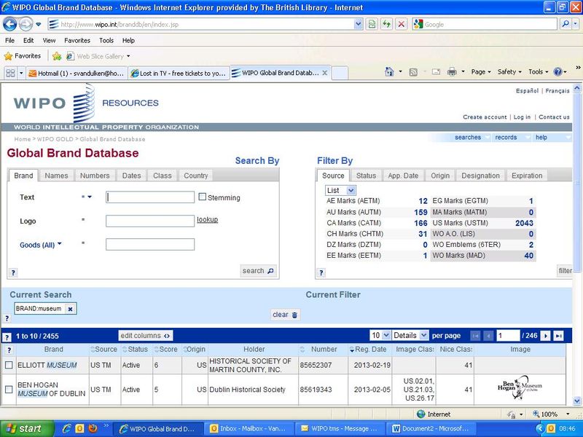
Task: Open the Page menu dropdown
Action: (481, 72)
